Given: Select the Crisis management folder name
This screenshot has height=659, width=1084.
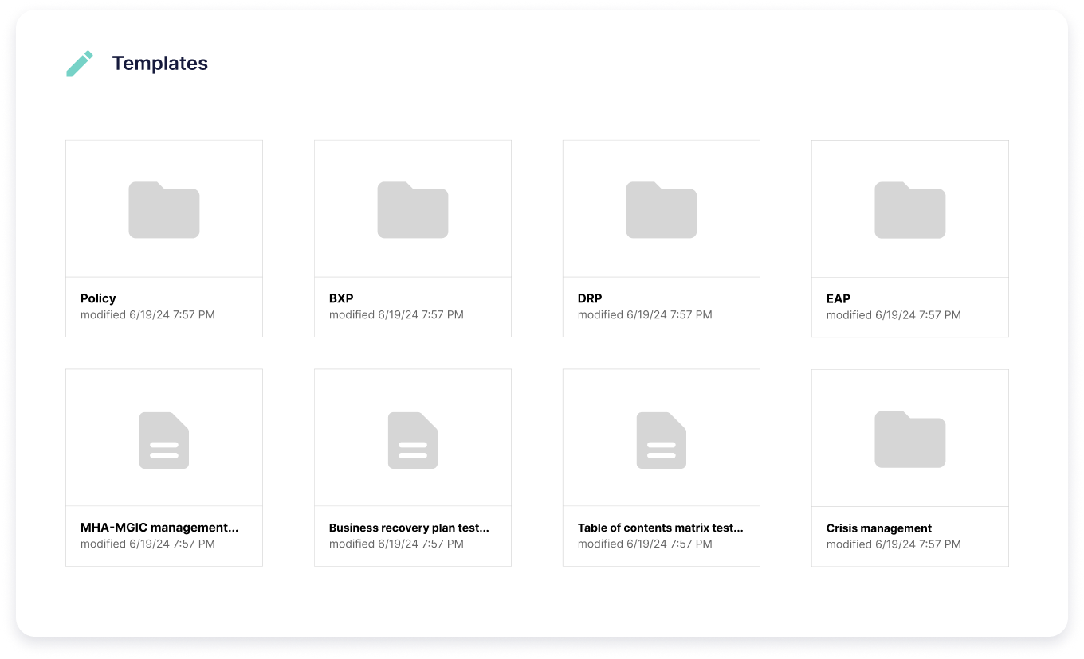Looking at the screenshot, I should click(879, 528).
